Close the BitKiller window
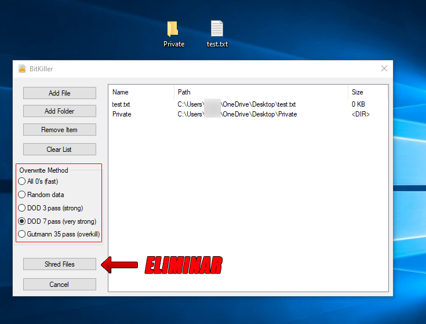This screenshot has height=324, width=426. click(x=384, y=68)
